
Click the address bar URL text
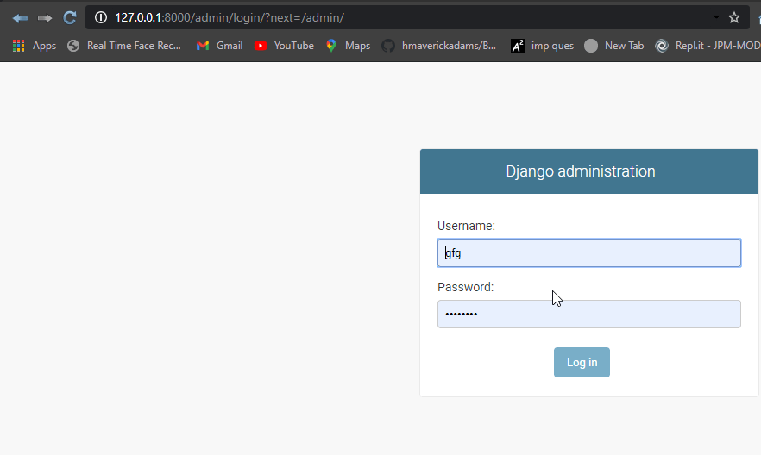(x=230, y=17)
